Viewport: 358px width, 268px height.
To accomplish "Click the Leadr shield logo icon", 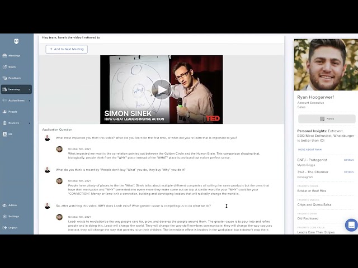I will (x=16, y=41).
